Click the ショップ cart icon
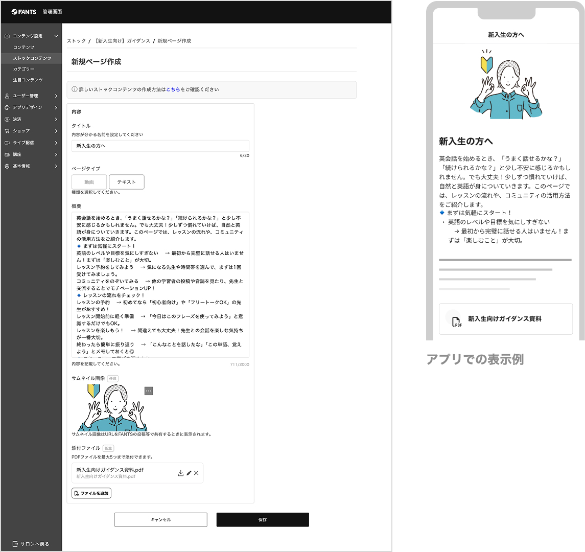 (7, 131)
